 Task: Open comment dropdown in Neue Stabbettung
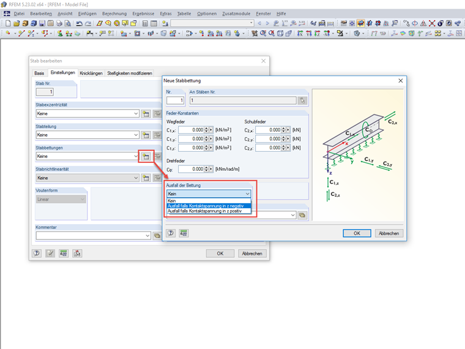coord(292,215)
